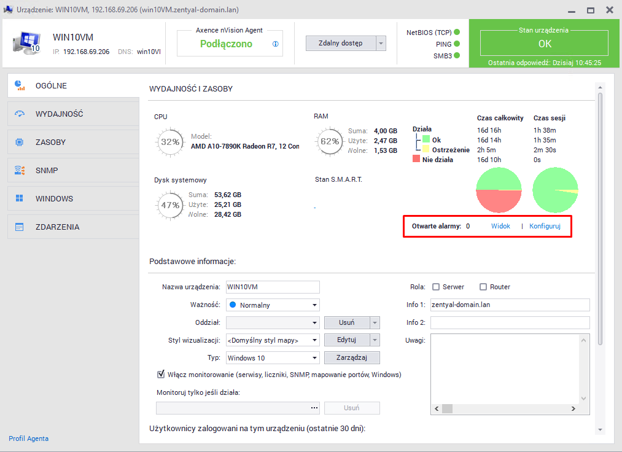The height and width of the screenshot is (452, 622).
Task: Click the green NetBIOS (TCP) status dot
Action: pos(457,32)
